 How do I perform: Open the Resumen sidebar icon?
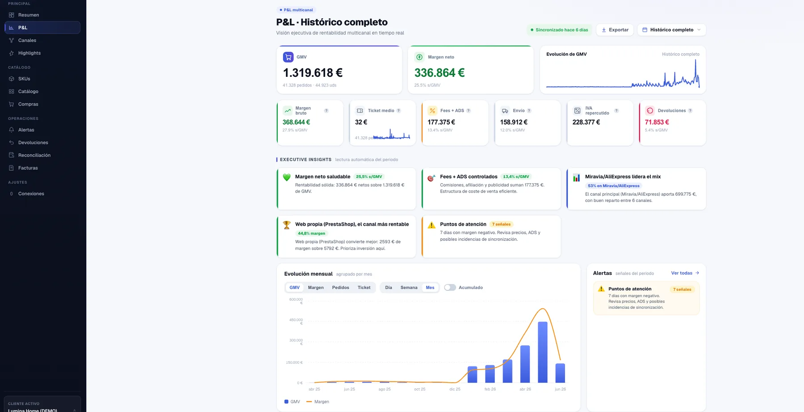(12, 15)
